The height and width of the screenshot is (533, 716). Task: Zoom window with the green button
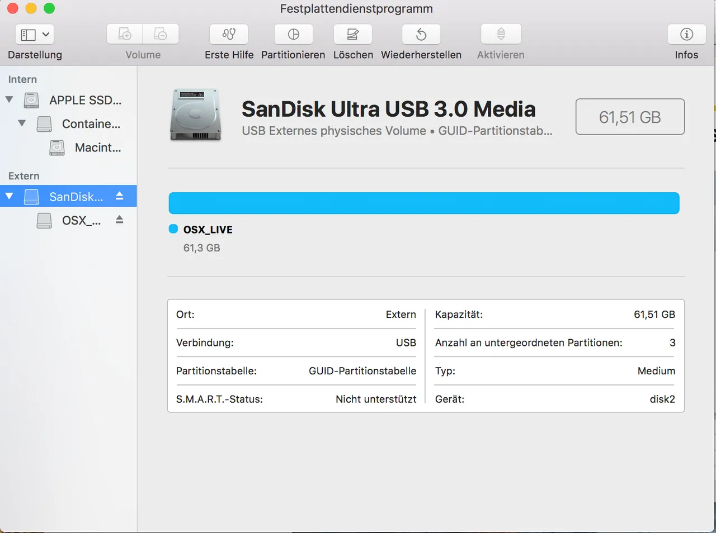pos(49,8)
